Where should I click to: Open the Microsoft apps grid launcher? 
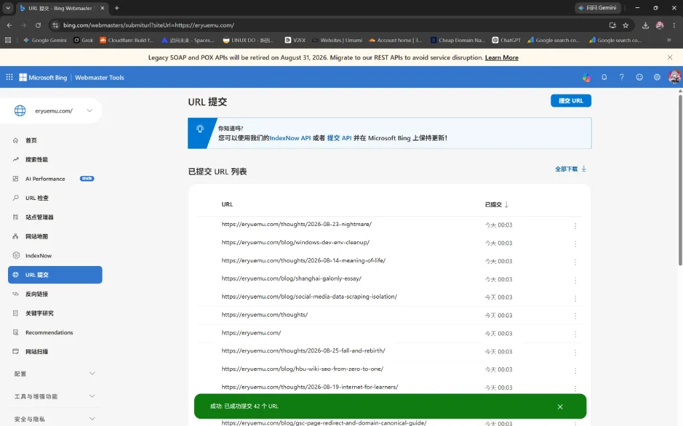(9, 77)
